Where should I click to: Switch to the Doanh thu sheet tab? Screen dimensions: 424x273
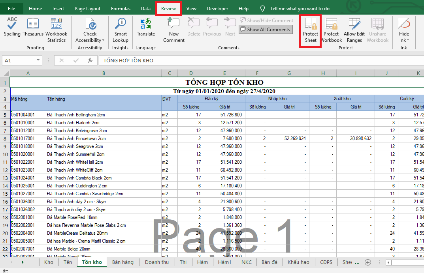tap(156, 262)
